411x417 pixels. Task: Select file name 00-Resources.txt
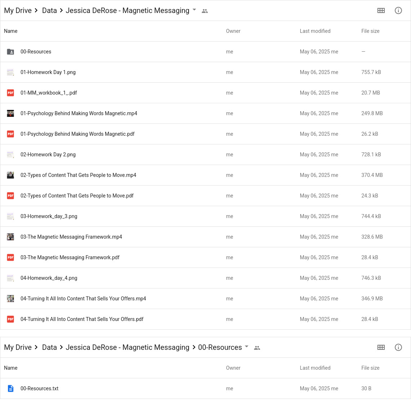(x=39, y=388)
